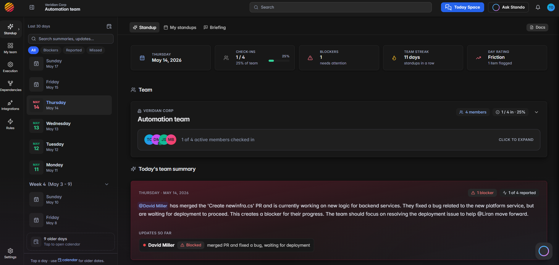
Task: Open the notifications bell
Action: (x=538, y=7)
